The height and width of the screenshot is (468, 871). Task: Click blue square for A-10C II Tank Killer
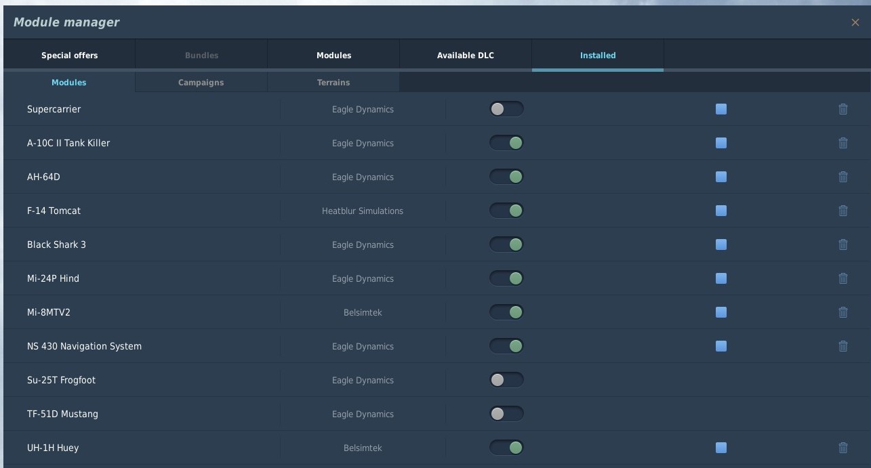[721, 143]
